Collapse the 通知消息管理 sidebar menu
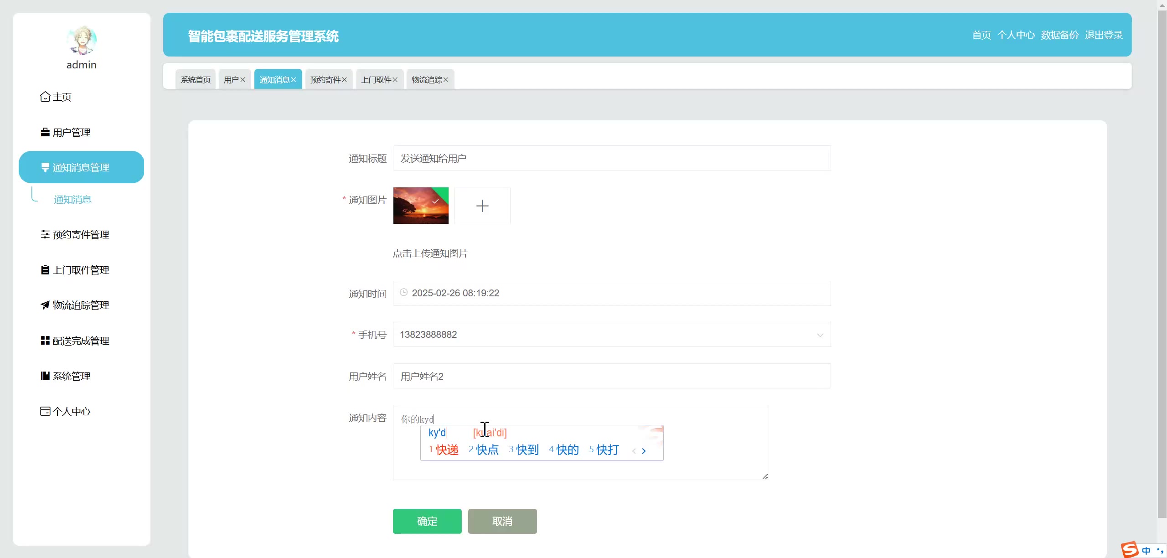1167x558 pixels. [81, 167]
